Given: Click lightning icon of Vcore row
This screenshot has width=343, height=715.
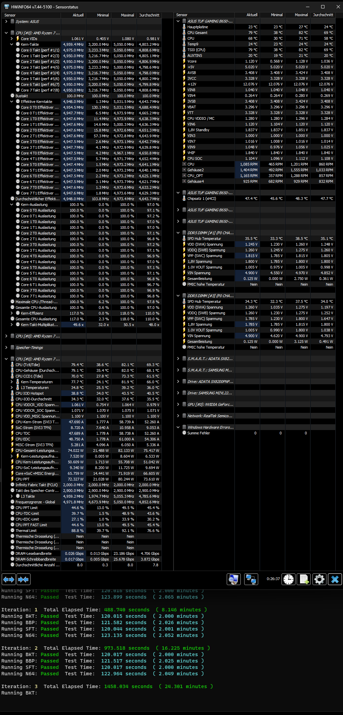Looking at the screenshot, I should pyautogui.click(x=184, y=61).
